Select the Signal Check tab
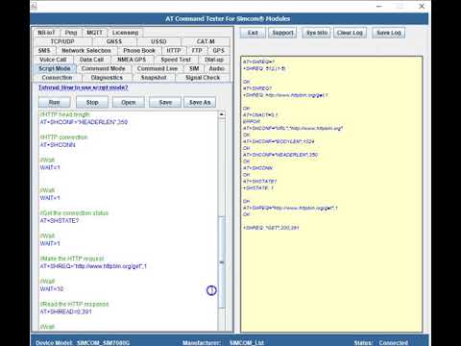 coord(203,78)
